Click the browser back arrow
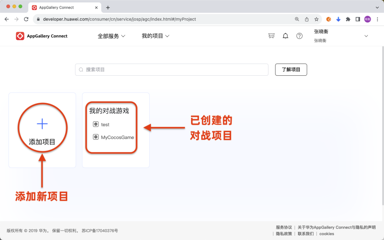 pos(7,19)
